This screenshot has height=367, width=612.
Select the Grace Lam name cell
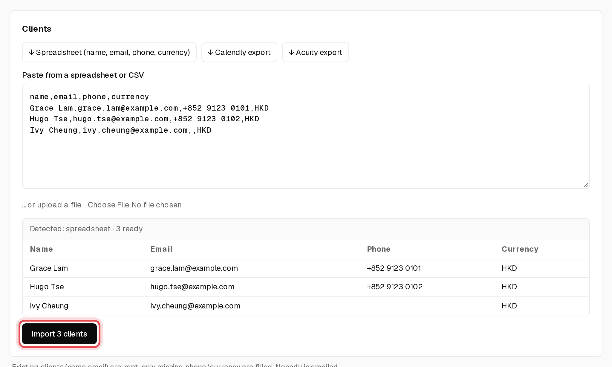coord(49,268)
